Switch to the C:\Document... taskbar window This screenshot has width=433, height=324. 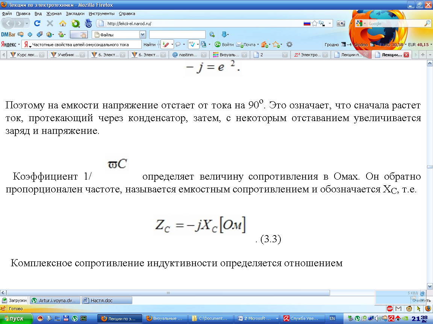pos(211,318)
